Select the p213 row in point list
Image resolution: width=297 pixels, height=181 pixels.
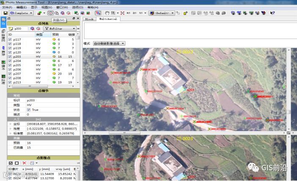(41, 82)
